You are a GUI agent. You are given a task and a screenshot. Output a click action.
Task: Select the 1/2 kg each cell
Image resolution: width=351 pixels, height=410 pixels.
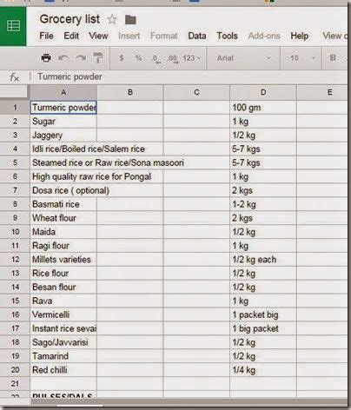pos(263,260)
